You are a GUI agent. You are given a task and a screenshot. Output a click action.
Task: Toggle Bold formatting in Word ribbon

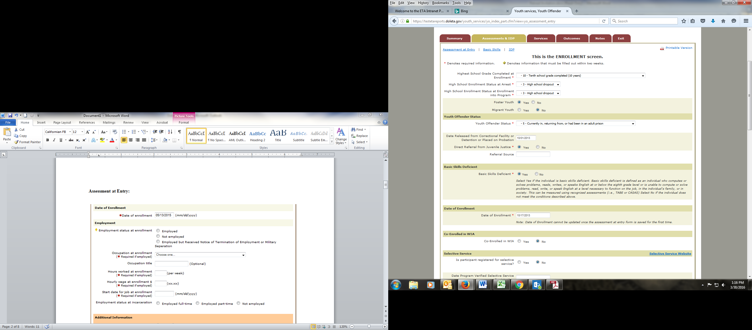coord(47,140)
